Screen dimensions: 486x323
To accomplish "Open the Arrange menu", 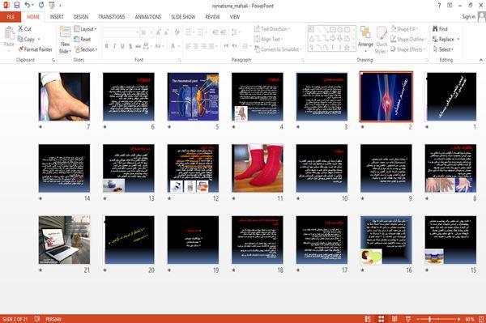I will coord(365,39).
